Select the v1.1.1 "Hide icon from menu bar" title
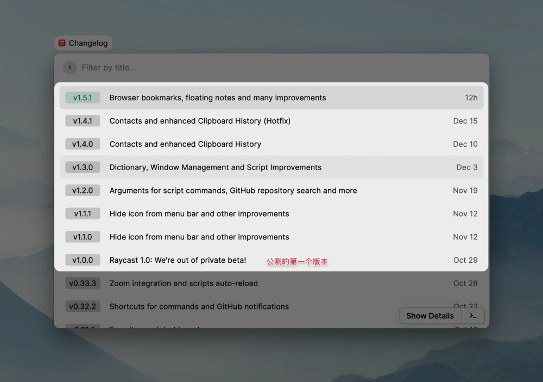 (x=199, y=213)
